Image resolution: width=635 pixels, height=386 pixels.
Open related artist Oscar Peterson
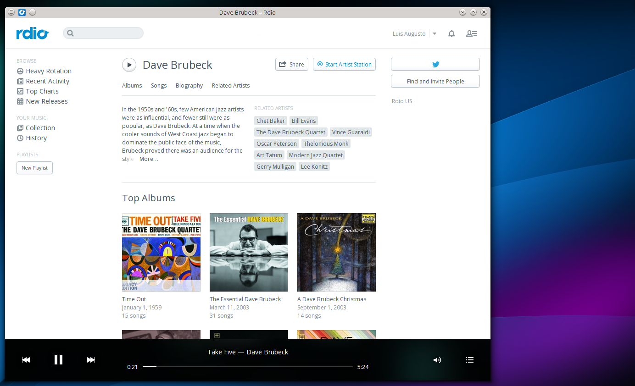pyautogui.click(x=277, y=143)
